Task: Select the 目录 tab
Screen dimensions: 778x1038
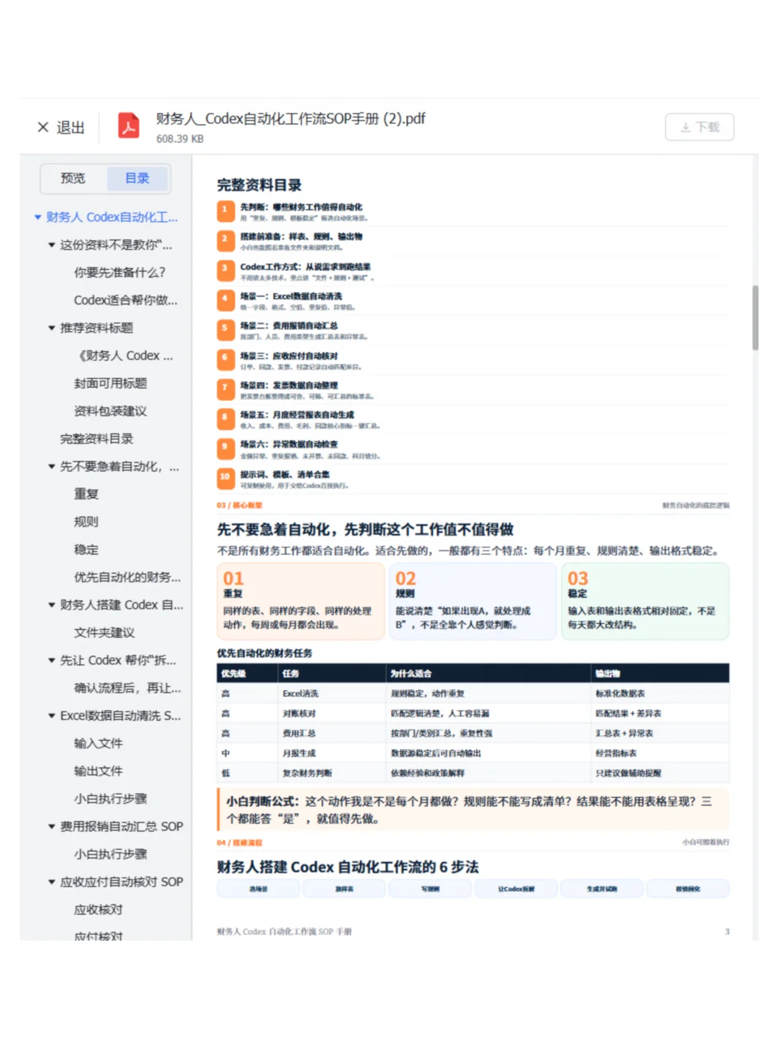Action: (x=138, y=178)
